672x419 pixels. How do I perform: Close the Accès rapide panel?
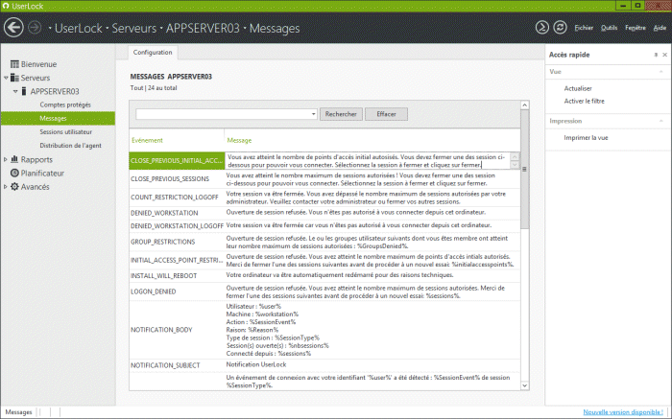tap(664, 55)
